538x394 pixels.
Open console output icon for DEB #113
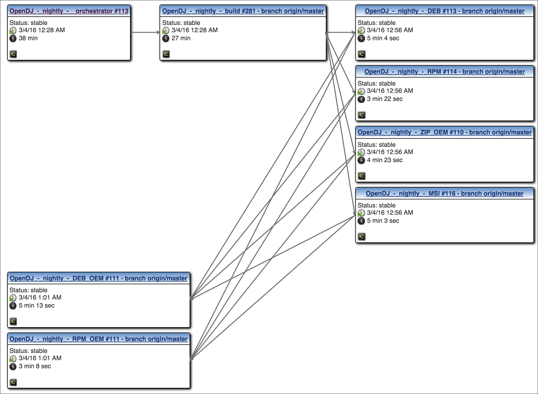(362, 54)
